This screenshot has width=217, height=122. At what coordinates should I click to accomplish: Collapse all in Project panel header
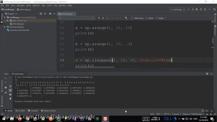45,14
